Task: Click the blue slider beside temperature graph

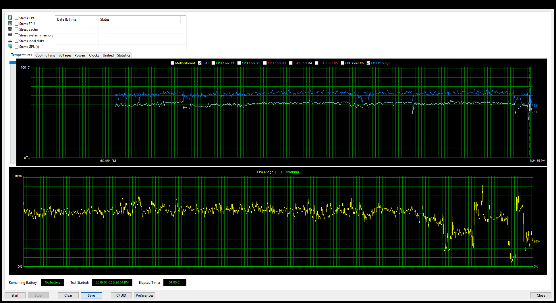Action: (x=13, y=62)
